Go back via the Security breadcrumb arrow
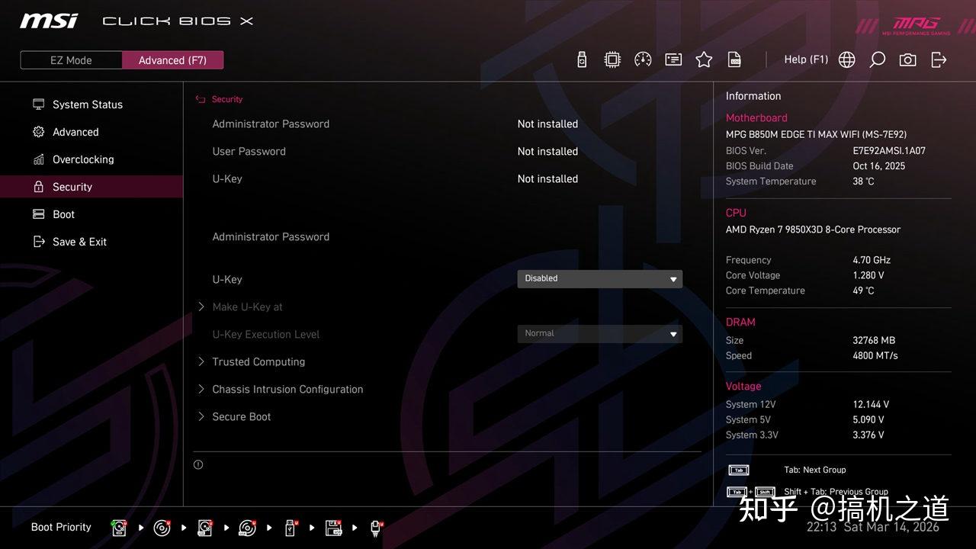The image size is (976, 549). pos(201,99)
